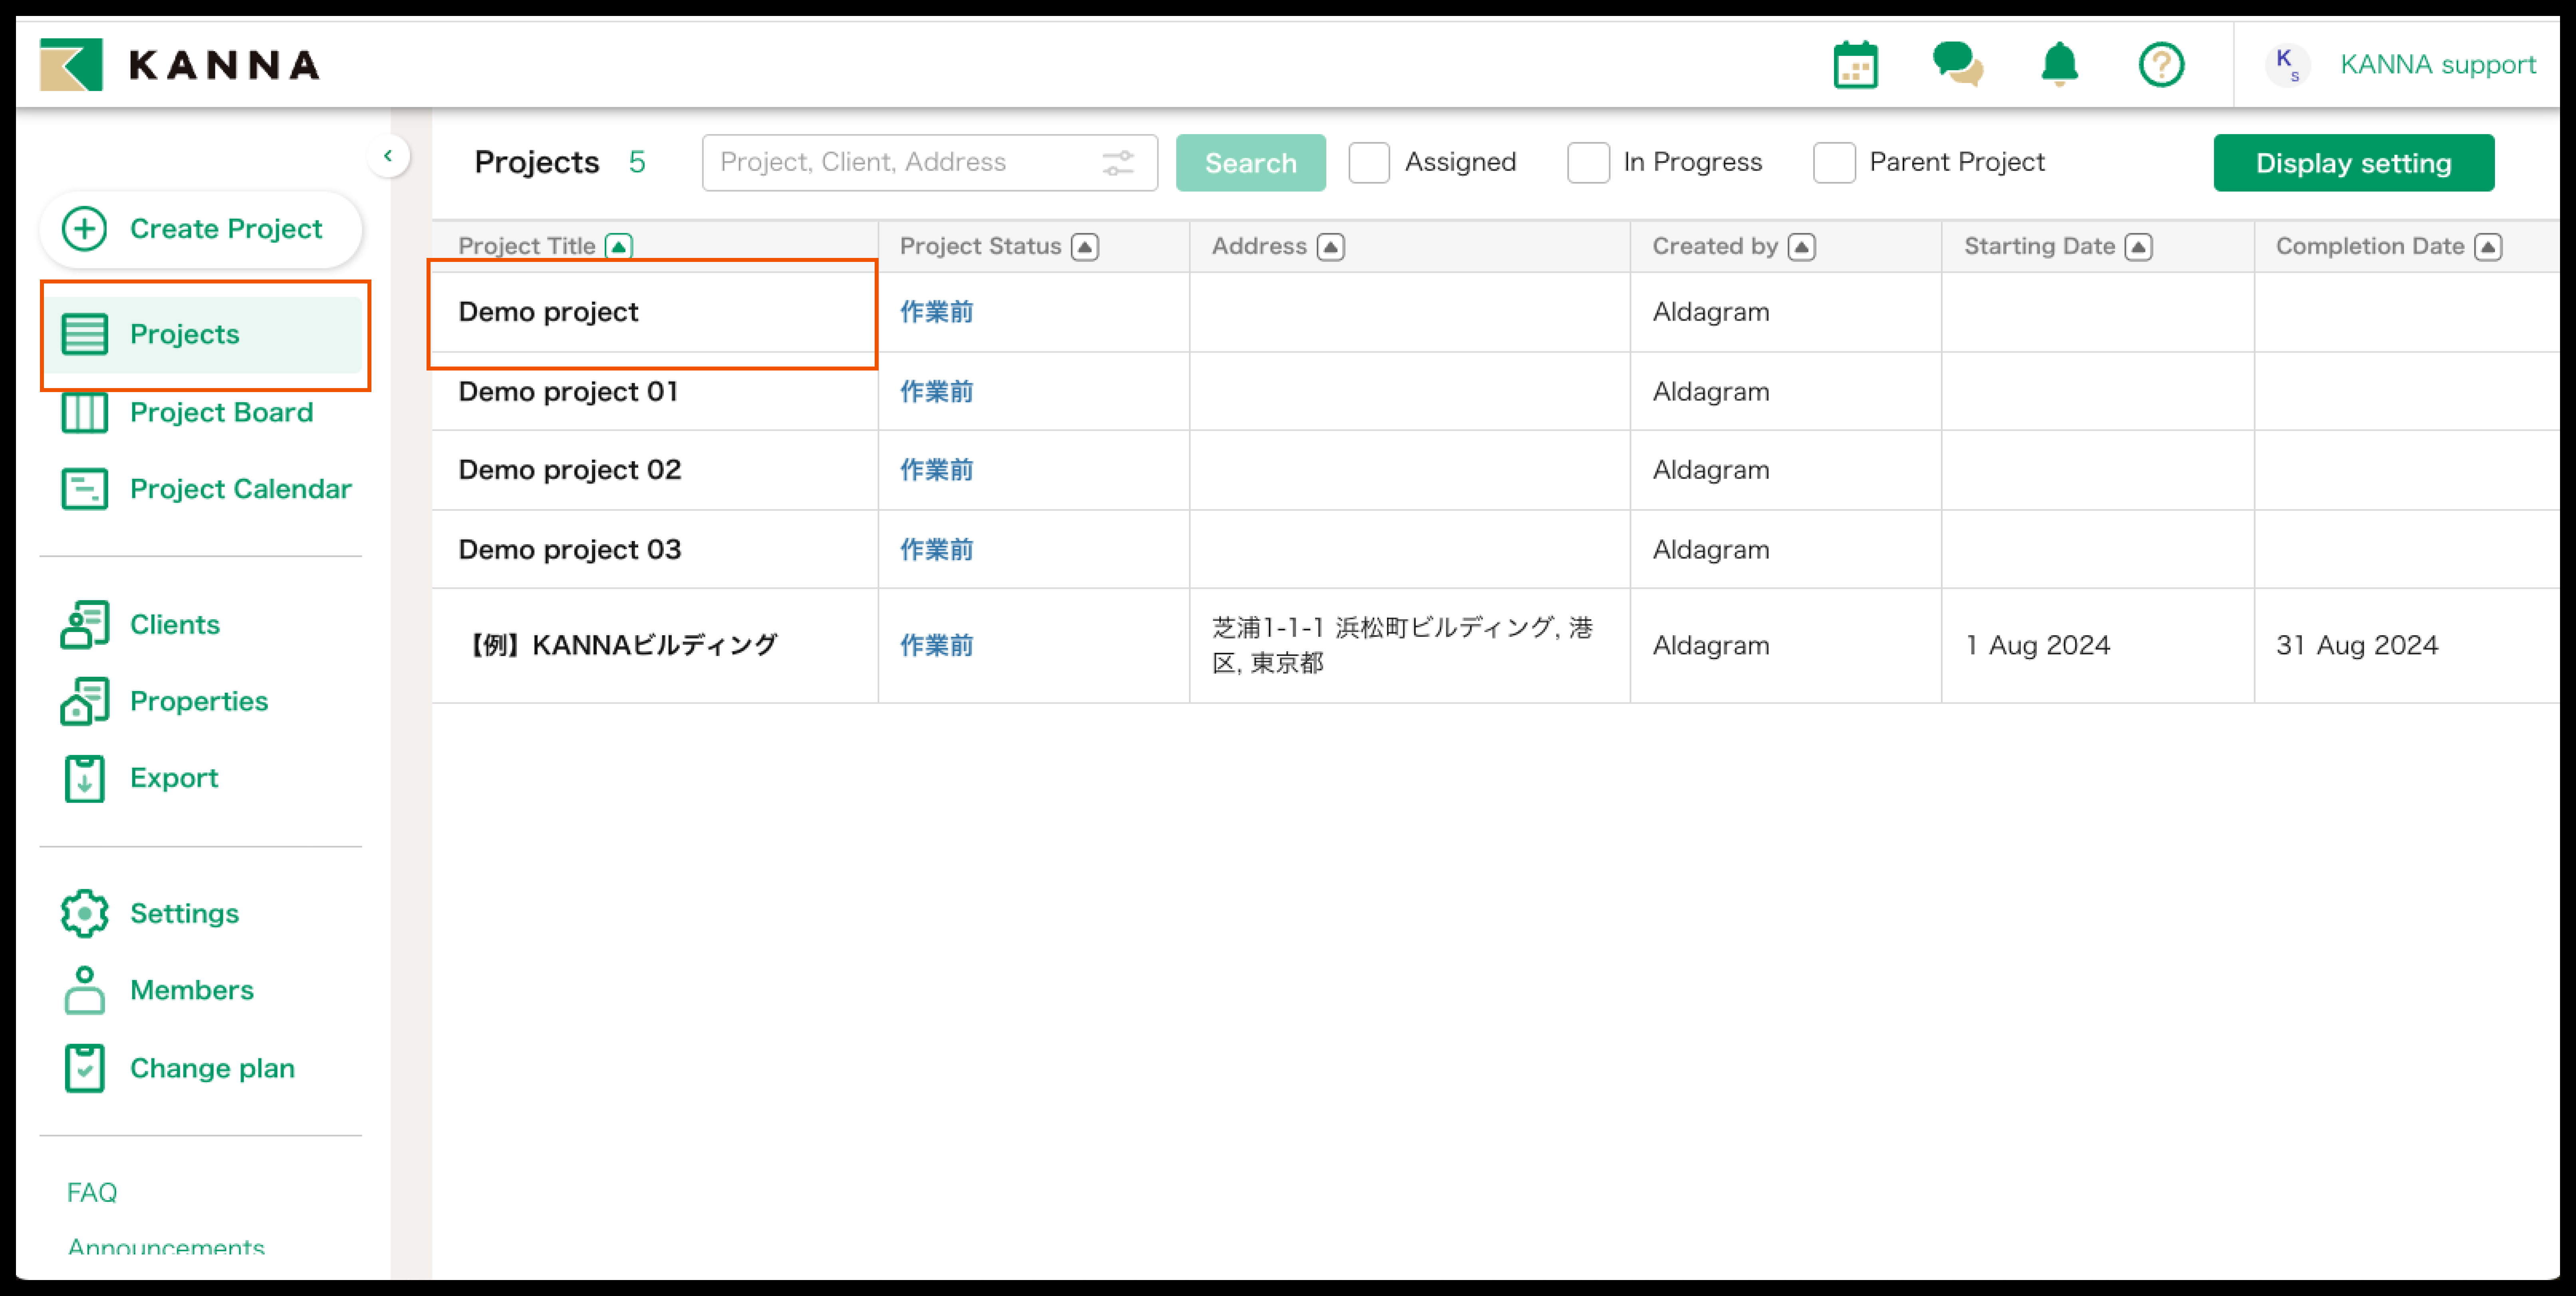
Task: Collapse the sidebar with the chevron
Action: 388,156
